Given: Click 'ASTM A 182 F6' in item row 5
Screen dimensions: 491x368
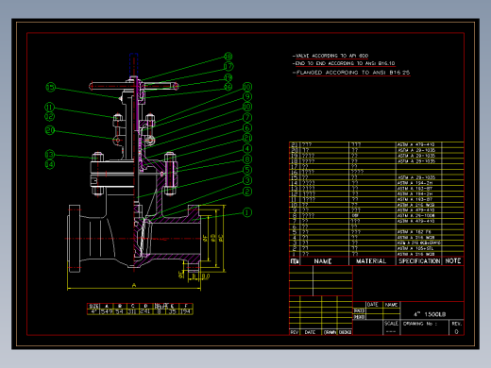Looking at the screenshot, I should point(414,232).
